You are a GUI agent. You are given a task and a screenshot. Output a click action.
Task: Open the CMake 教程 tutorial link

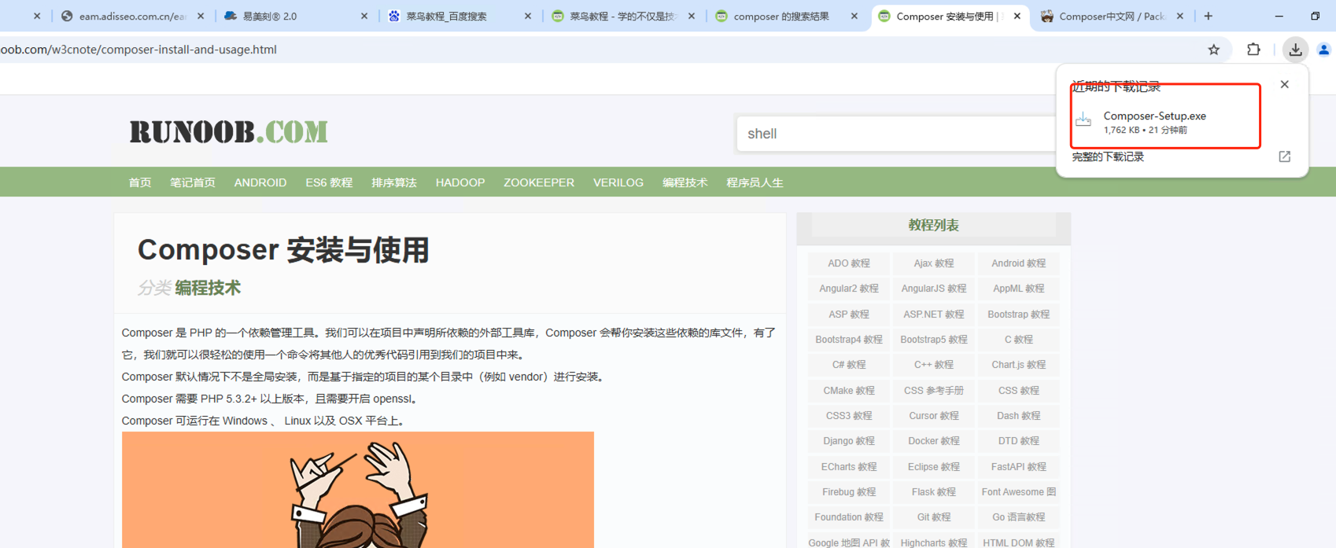849,391
